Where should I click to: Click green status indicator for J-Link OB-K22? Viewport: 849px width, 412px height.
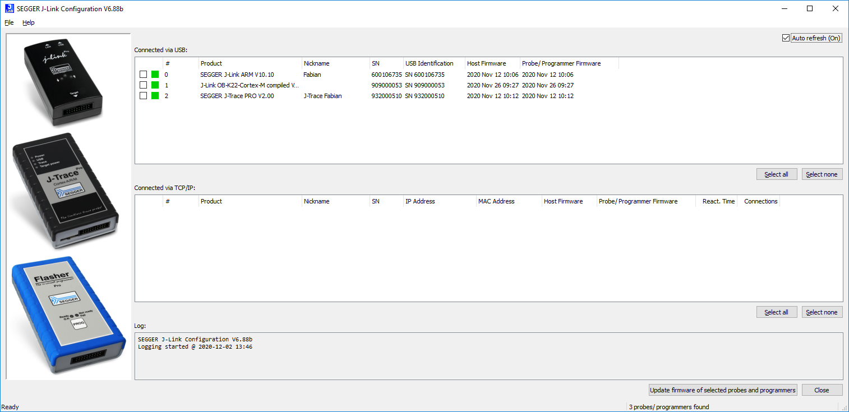tap(155, 85)
